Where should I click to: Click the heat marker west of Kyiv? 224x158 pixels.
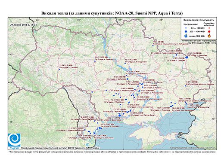pyautogui.click(x=95, y=61)
